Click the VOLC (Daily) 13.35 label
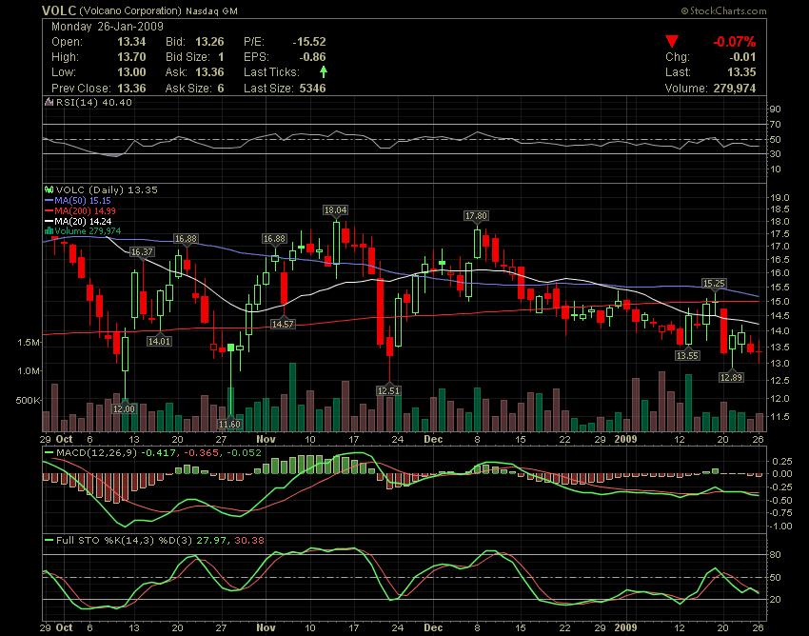This screenshot has height=636, width=809. coord(107,190)
